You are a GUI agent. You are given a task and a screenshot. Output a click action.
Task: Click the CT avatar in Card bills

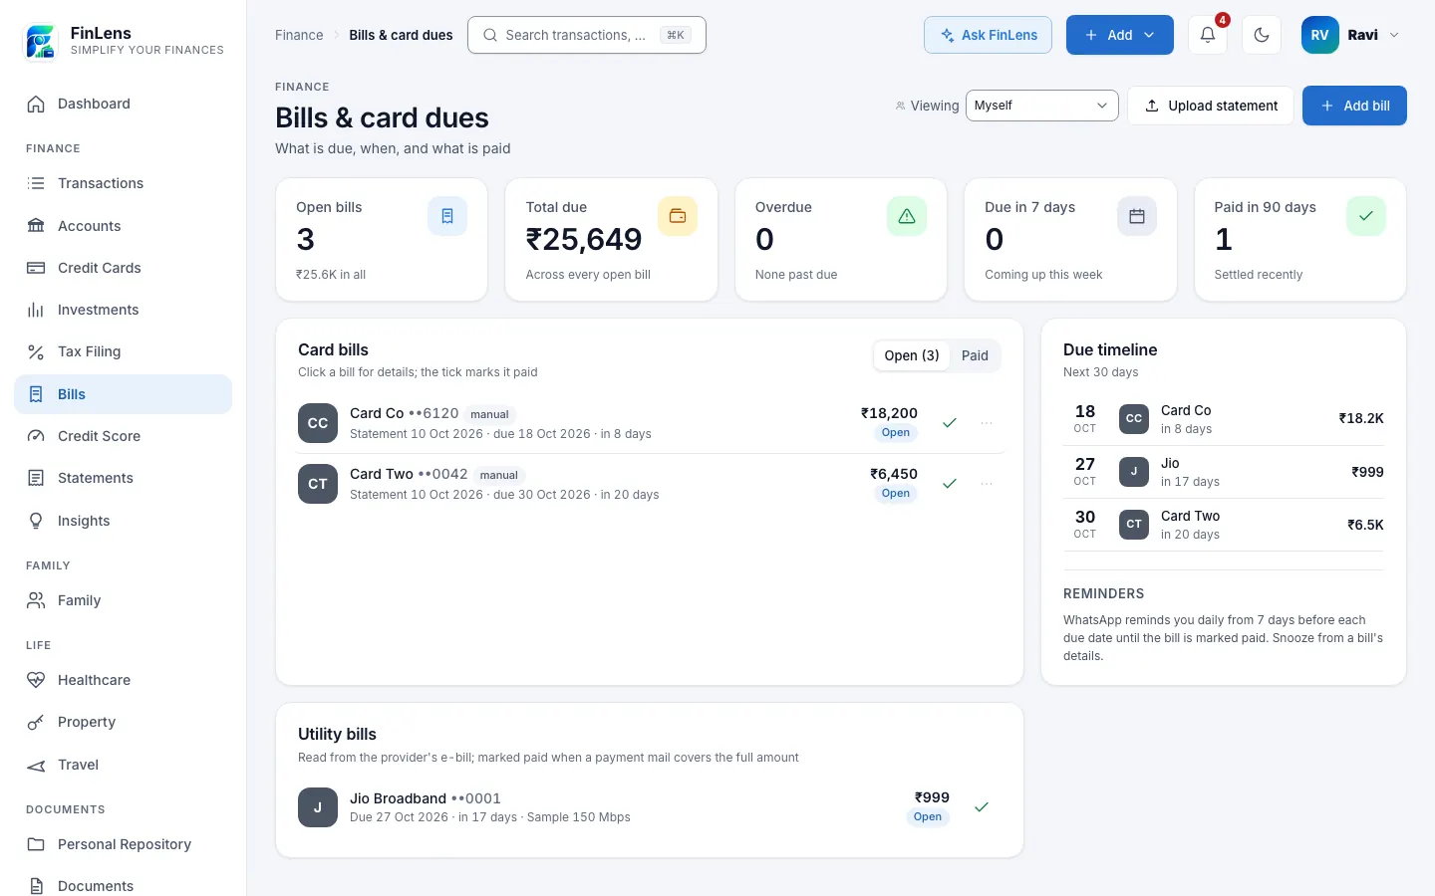(x=318, y=484)
